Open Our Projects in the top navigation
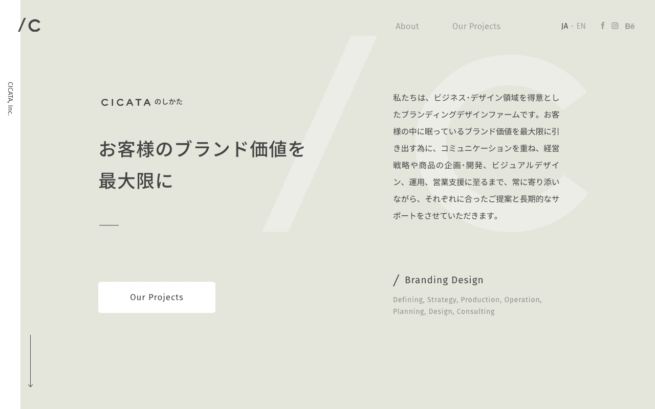The height and width of the screenshot is (409, 655). [476, 26]
